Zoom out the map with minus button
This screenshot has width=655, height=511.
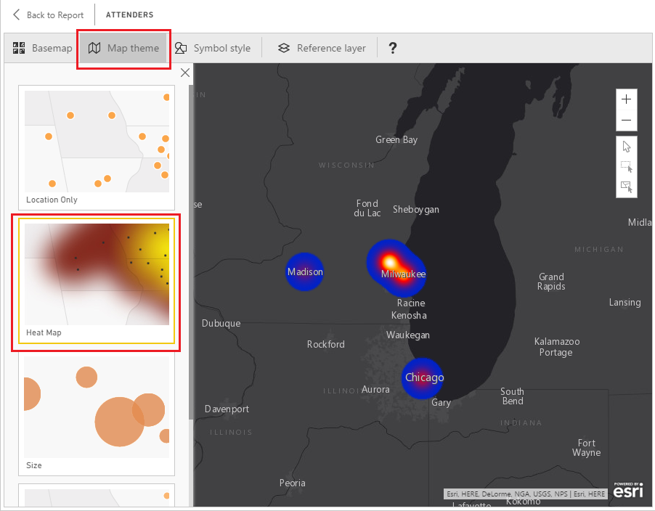tap(626, 120)
